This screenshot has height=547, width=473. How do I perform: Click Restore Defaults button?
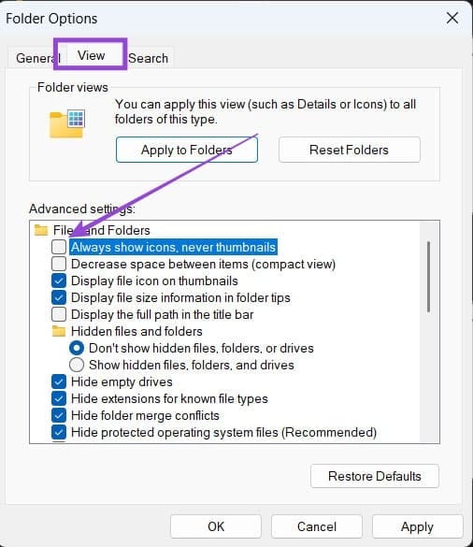(x=375, y=476)
